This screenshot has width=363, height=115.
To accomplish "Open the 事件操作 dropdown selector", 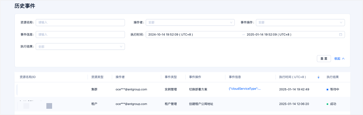I will tap(300, 22).
